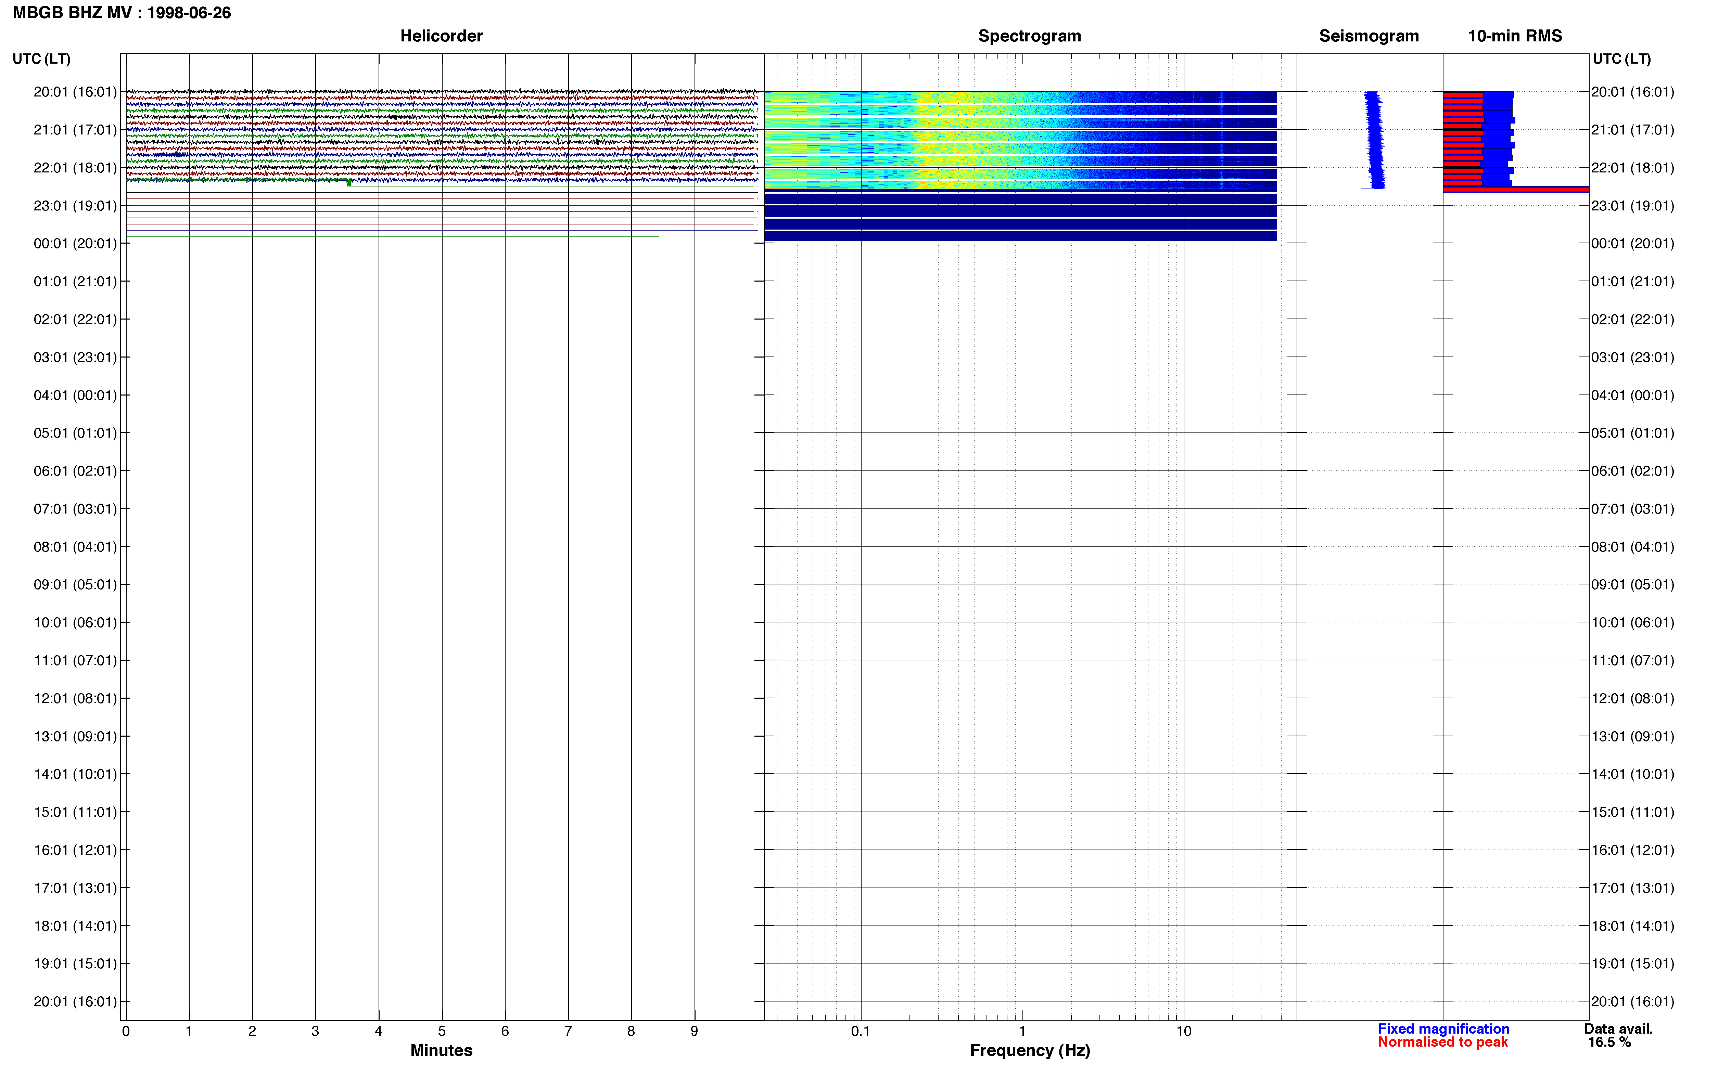Click the blue seismogram amplitude trace
The width and height of the screenshot is (1718, 1074).
click(x=1375, y=140)
